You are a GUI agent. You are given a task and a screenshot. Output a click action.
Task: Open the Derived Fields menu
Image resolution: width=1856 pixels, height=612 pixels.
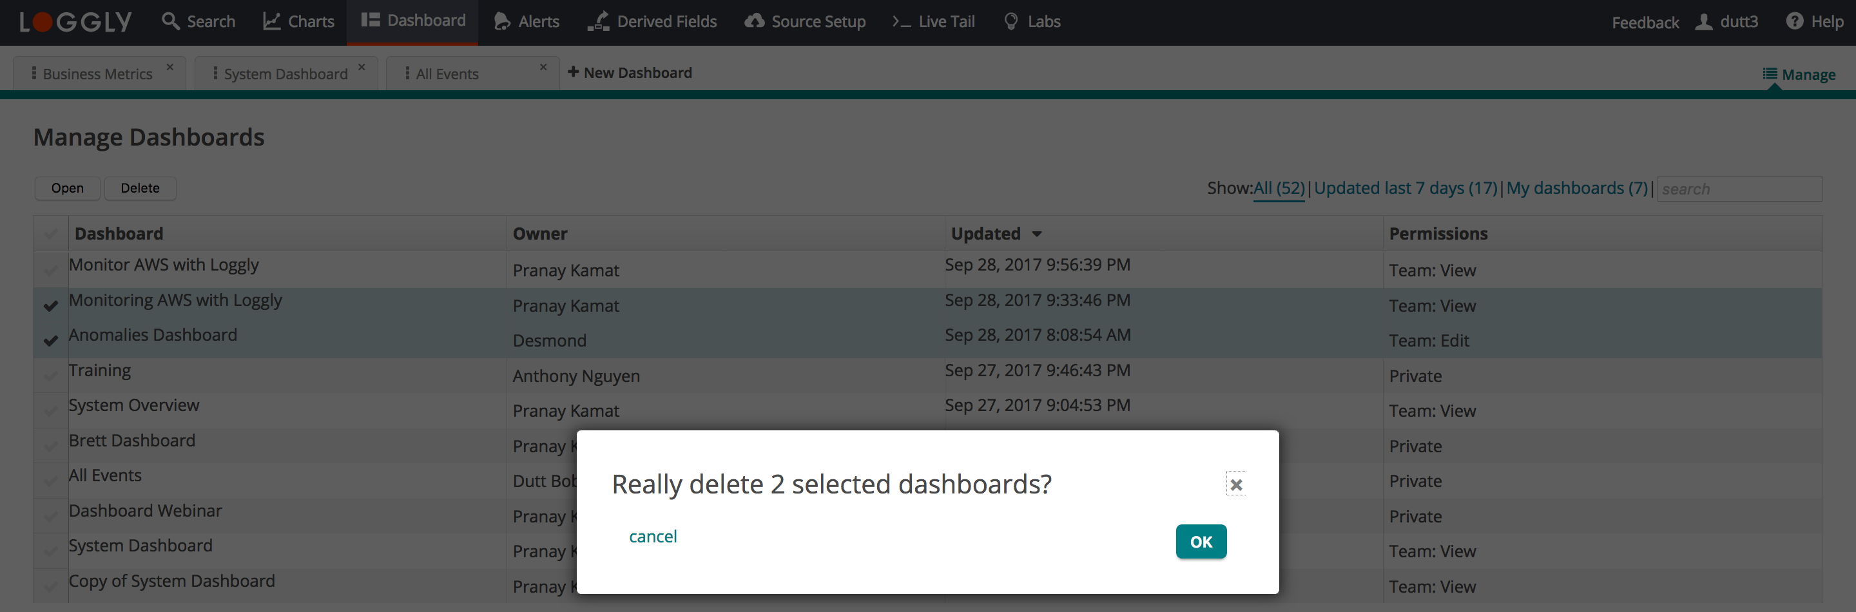tap(652, 22)
